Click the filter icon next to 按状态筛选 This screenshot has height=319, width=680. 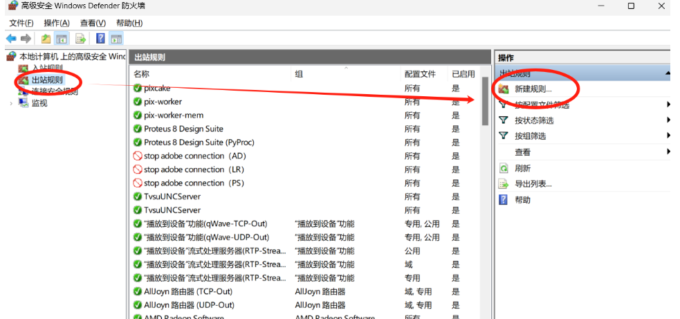(503, 120)
